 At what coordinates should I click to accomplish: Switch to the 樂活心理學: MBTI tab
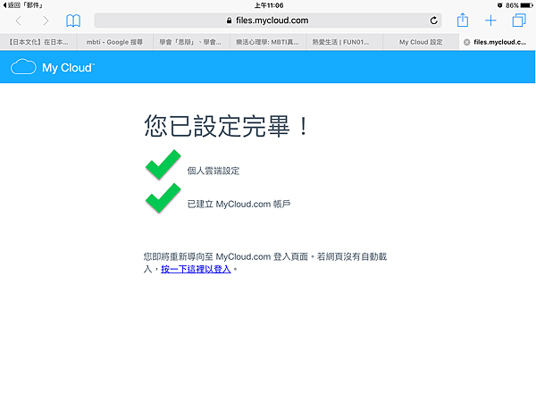pyautogui.click(x=268, y=42)
